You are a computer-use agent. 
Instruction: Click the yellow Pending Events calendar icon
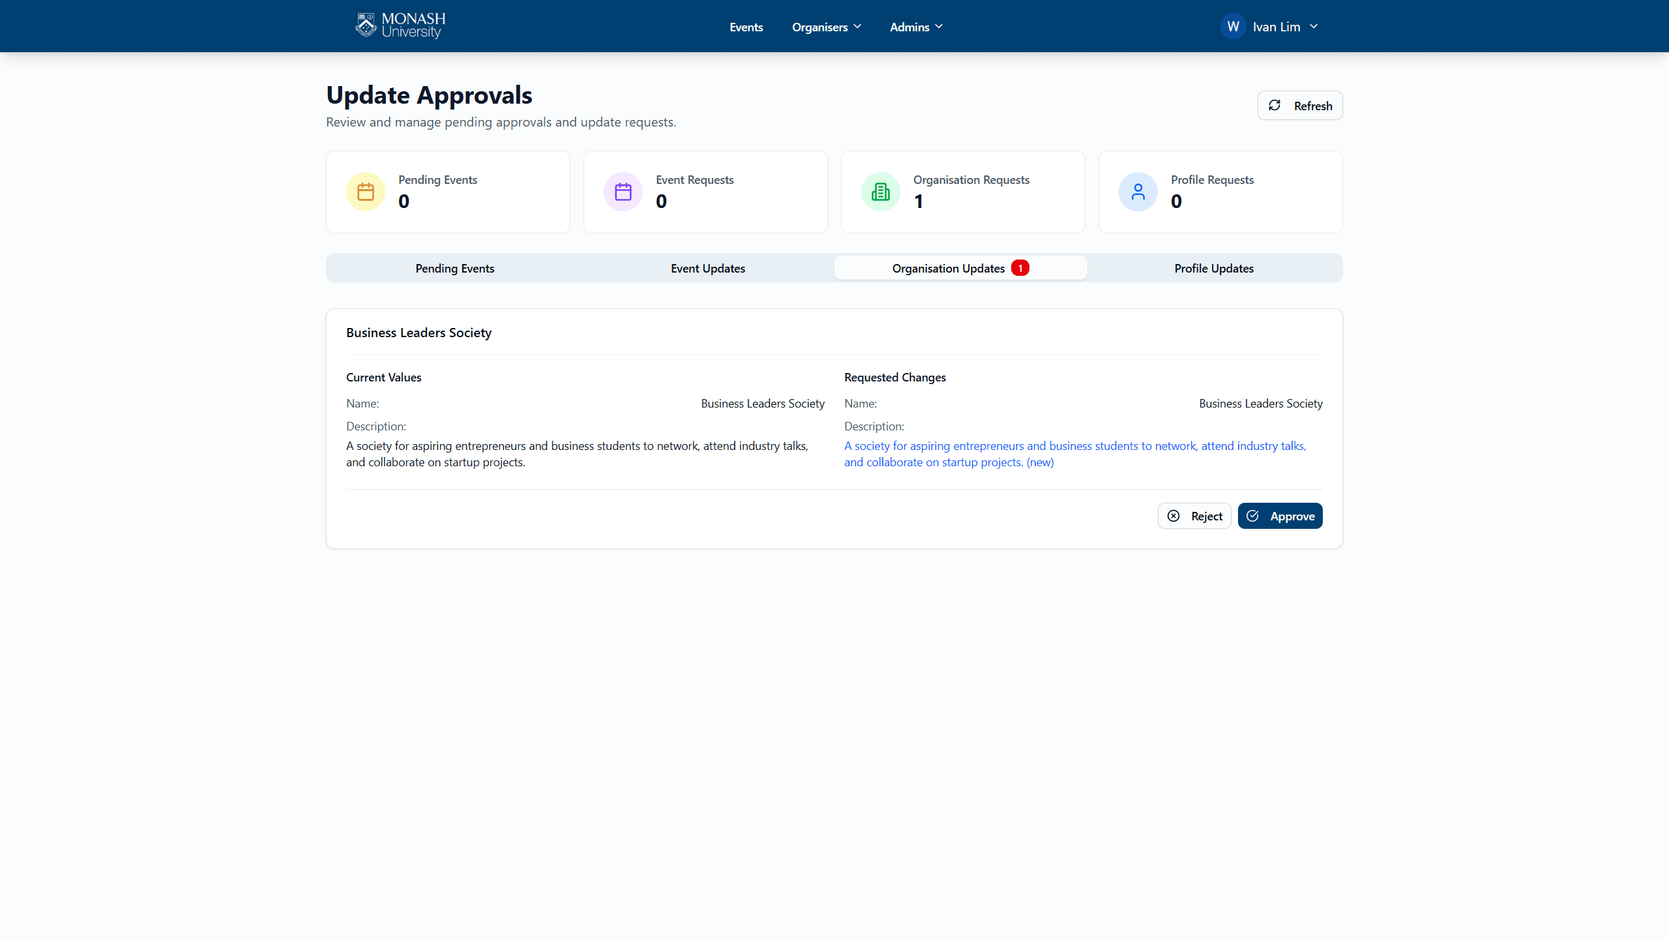click(366, 192)
